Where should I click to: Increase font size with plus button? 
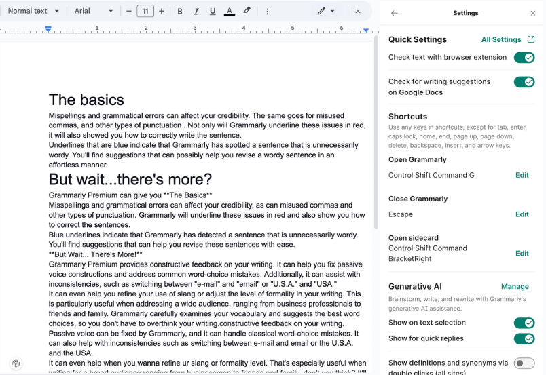pos(162,11)
